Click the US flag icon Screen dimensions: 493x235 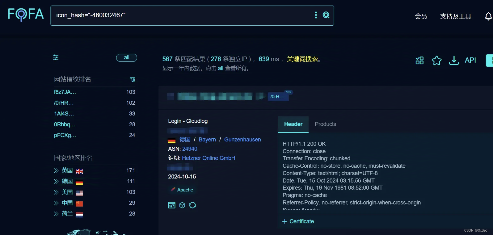click(79, 193)
